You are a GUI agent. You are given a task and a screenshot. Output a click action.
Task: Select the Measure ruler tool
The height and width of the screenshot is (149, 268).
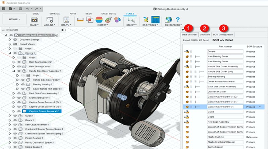pyautogui.click(x=80, y=20)
